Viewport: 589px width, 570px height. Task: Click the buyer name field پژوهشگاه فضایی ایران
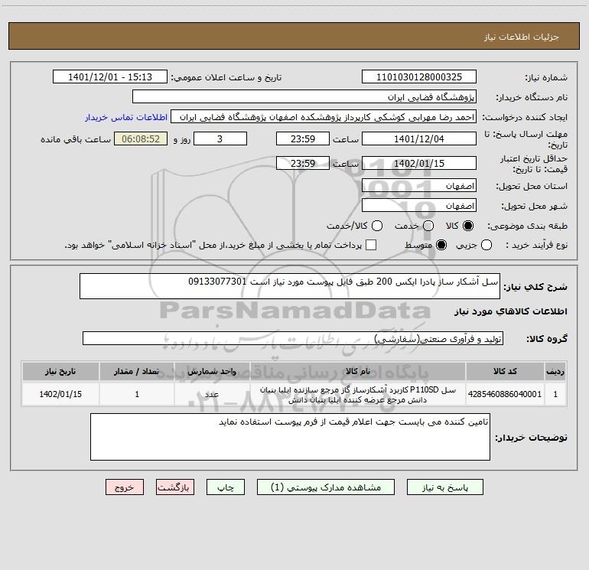304,97
